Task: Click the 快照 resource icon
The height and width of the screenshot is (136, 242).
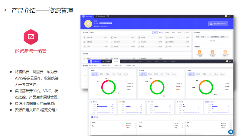Action: click(x=139, y=47)
